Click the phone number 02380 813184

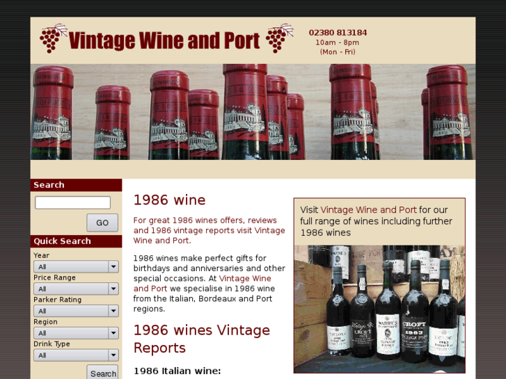coord(338,33)
